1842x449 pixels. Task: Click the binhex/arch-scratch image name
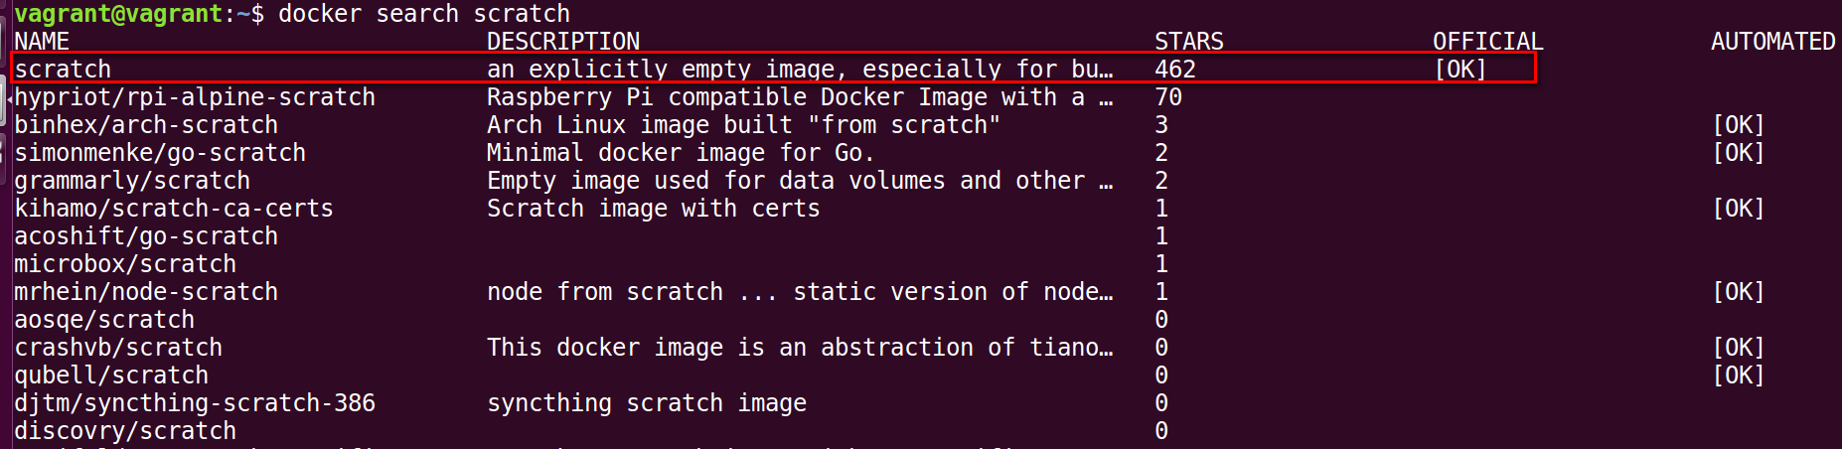click(x=146, y=125)
